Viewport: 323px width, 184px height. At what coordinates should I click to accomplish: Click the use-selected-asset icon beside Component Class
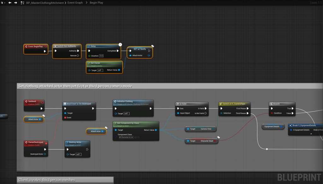pos(135,137)
